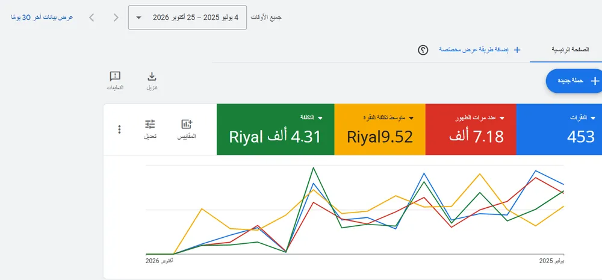Click show last 30 days data link
Screen dimensions: 602x280
click(42, 17)
